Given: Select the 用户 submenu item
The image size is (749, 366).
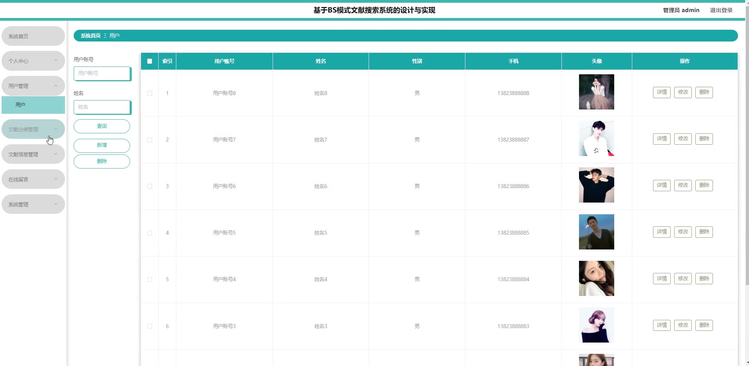Looking at the screenshot, I should point(33,105).
